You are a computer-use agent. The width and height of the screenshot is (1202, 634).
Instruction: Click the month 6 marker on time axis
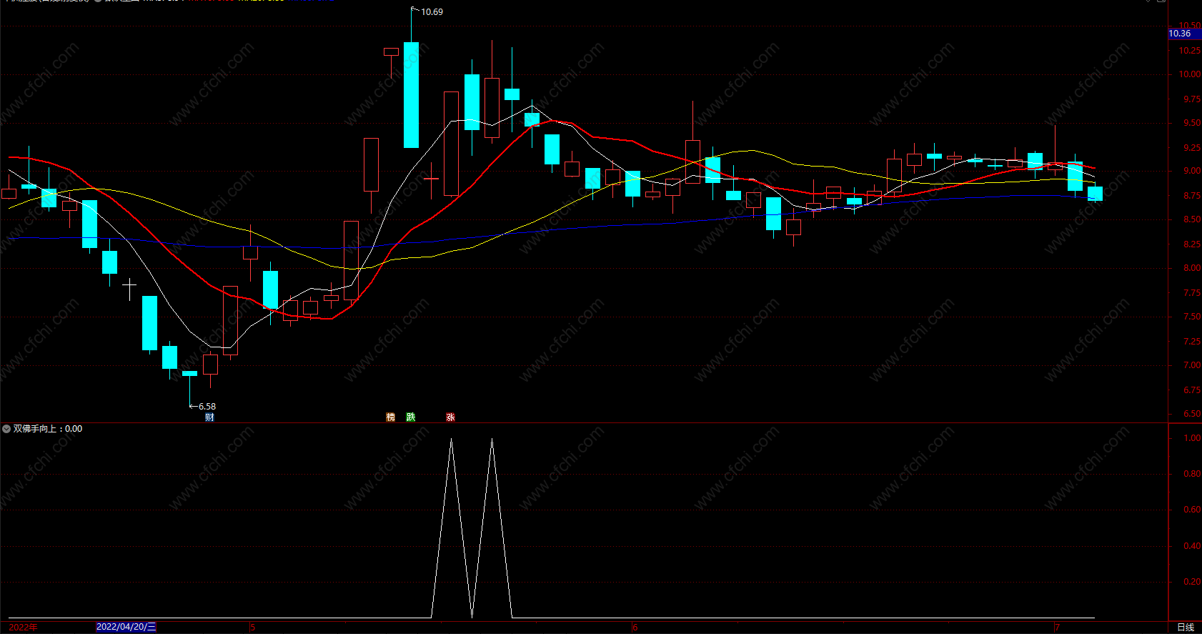635,628
